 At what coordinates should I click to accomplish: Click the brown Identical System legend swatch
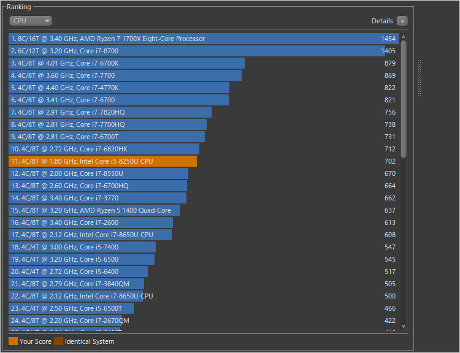(x=58, y=341)
